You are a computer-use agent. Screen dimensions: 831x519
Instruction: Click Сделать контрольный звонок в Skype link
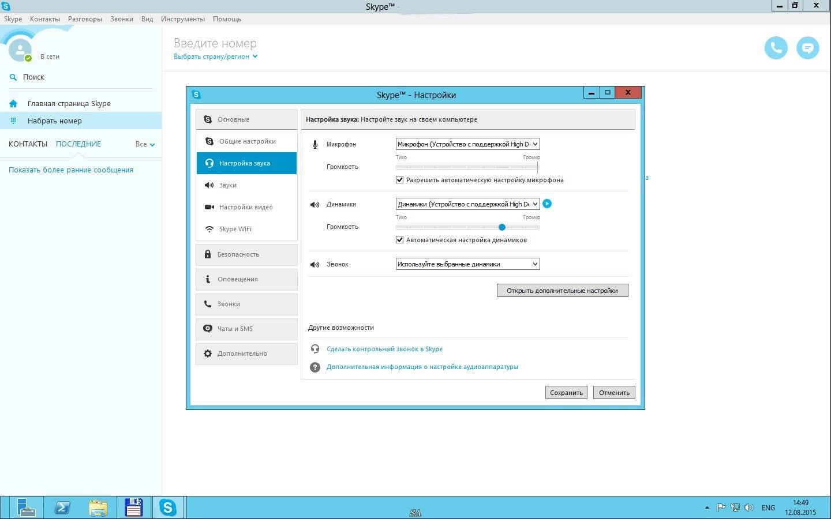pos(384,349)
